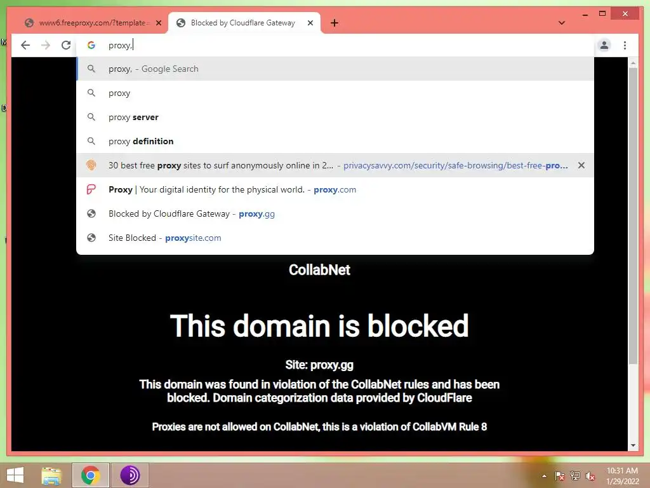Screen dimensions: 650x488
Task: Remove the privacysavvy suggestion with its X
Action: (581, 165)
